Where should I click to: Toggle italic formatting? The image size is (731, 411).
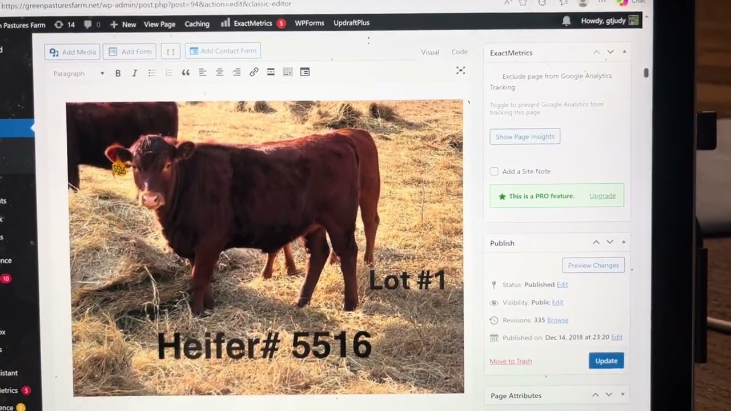135,73
